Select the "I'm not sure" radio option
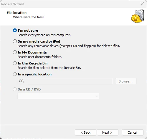 (15, 30)
